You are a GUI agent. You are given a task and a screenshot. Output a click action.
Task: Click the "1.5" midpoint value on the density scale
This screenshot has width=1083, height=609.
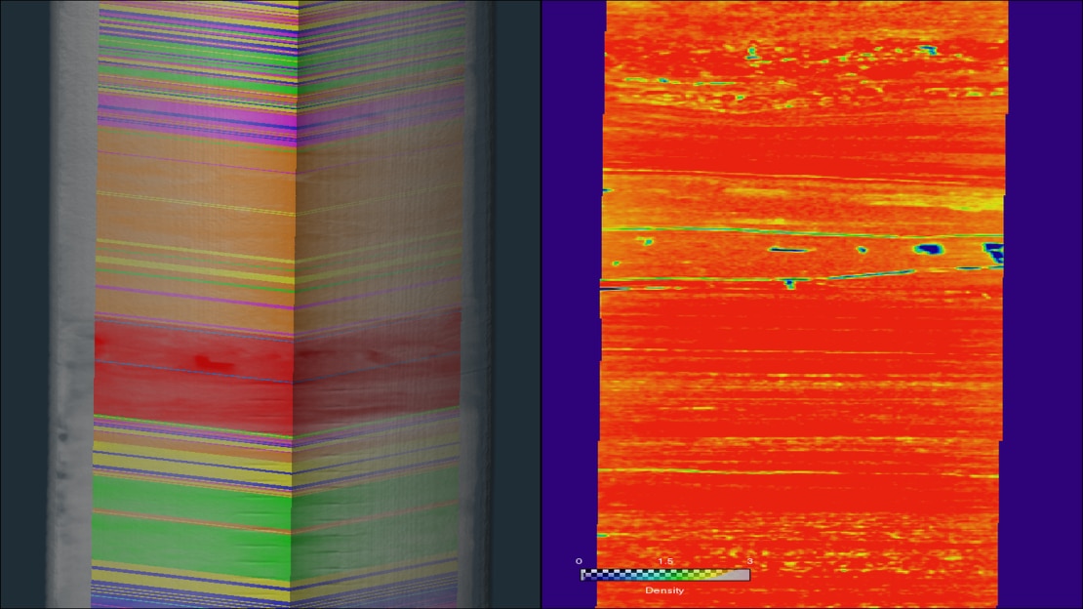coord(665,562)
